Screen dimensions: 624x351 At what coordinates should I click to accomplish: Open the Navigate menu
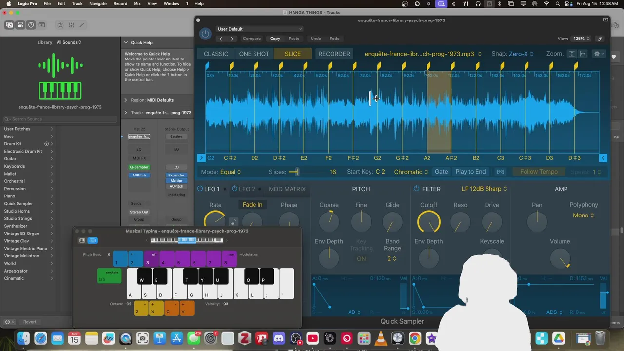(98, 3)
